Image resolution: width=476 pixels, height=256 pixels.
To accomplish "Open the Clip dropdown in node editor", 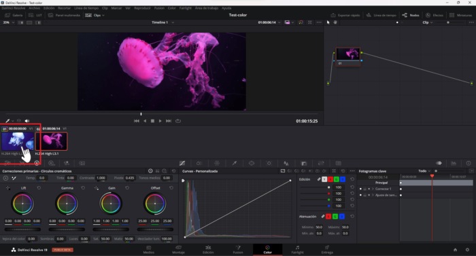I will pos(428,22).
